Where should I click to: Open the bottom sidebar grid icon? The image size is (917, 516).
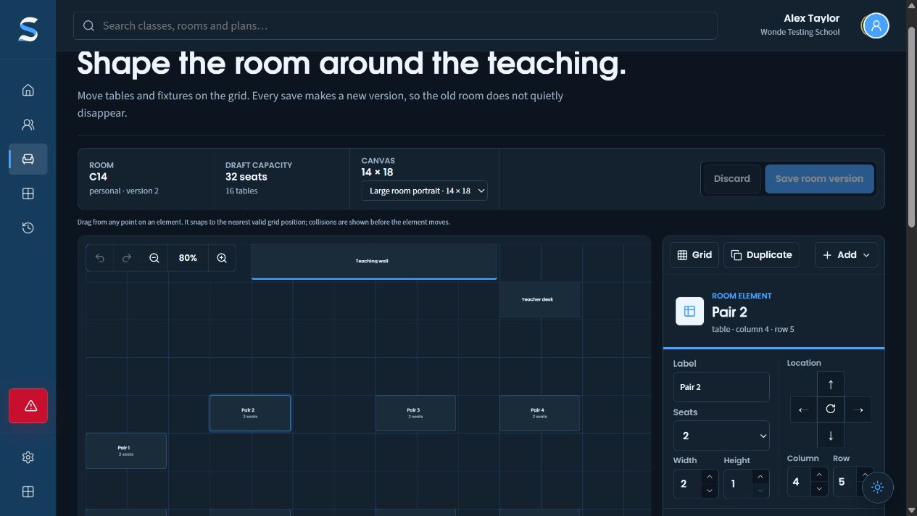click(x=28, y=491)
